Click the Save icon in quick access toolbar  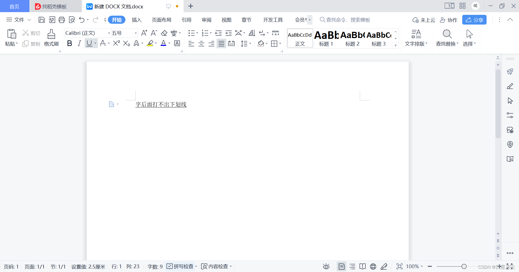[42, 20]
